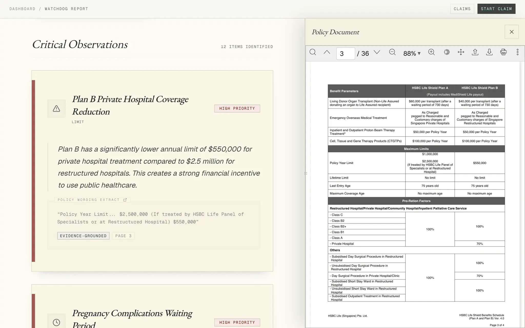Screen dimensions: 525x328
Task: Select the pan/move tool icon
Action: point(461,52)
